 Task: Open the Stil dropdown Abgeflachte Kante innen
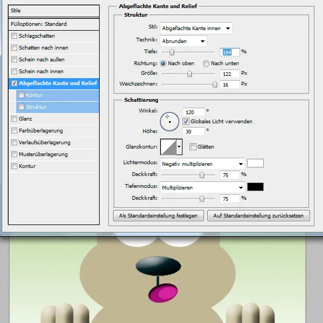click(x=196, y=28)
